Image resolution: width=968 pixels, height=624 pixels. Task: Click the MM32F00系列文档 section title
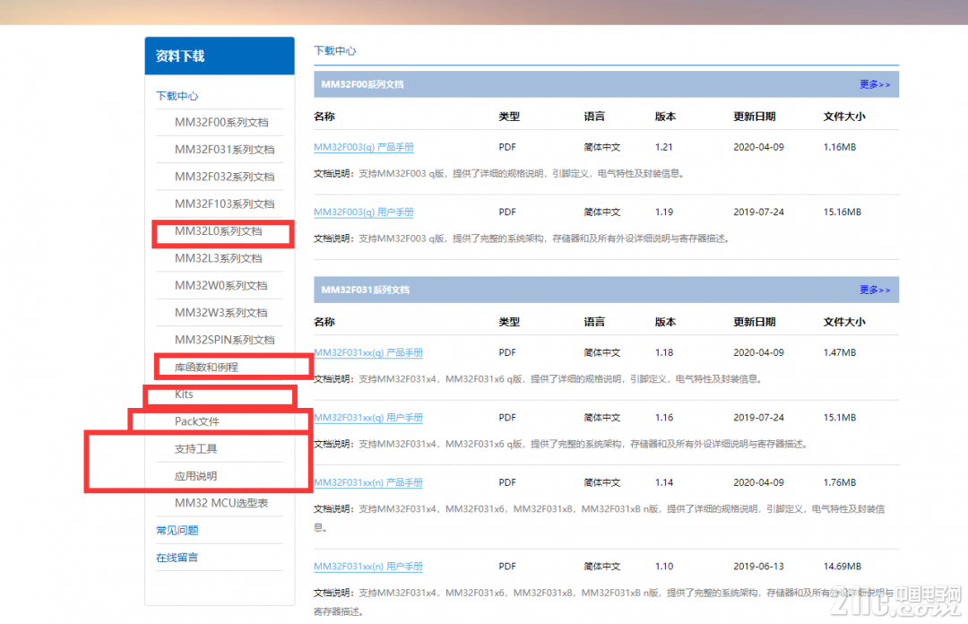click(362, 84)
